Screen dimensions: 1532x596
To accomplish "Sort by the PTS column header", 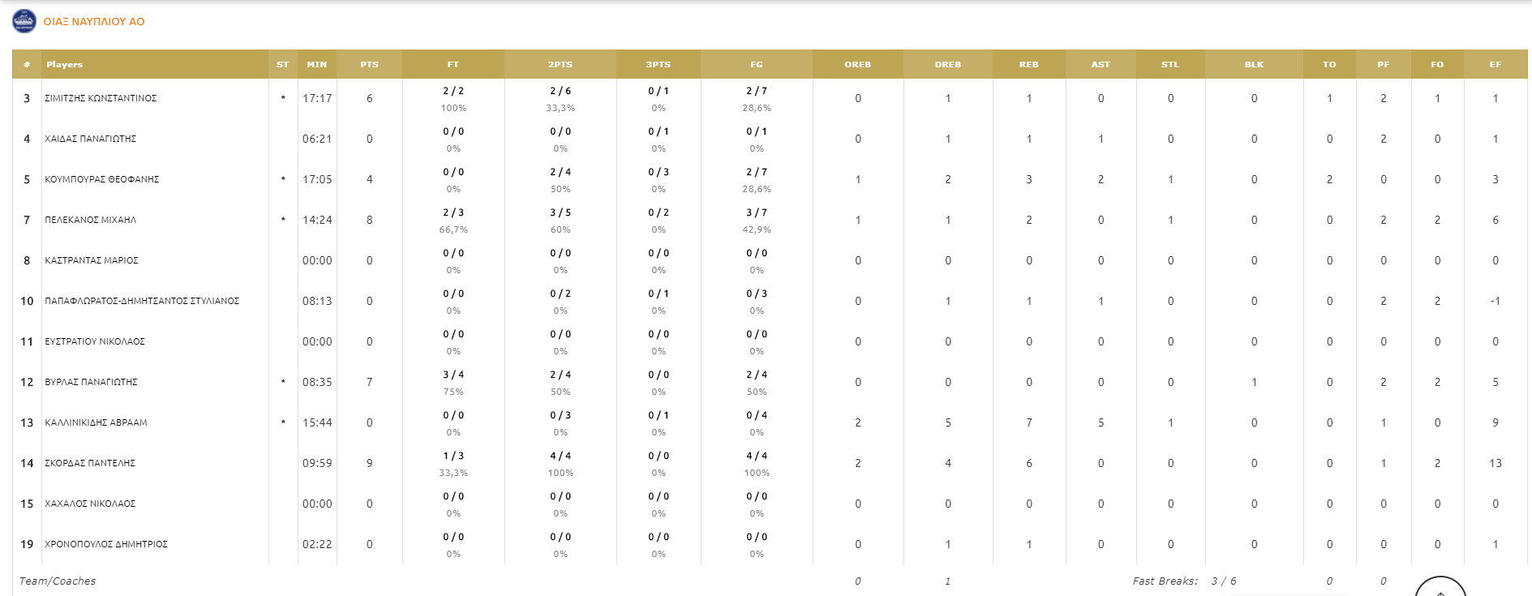I will [369, 64].
